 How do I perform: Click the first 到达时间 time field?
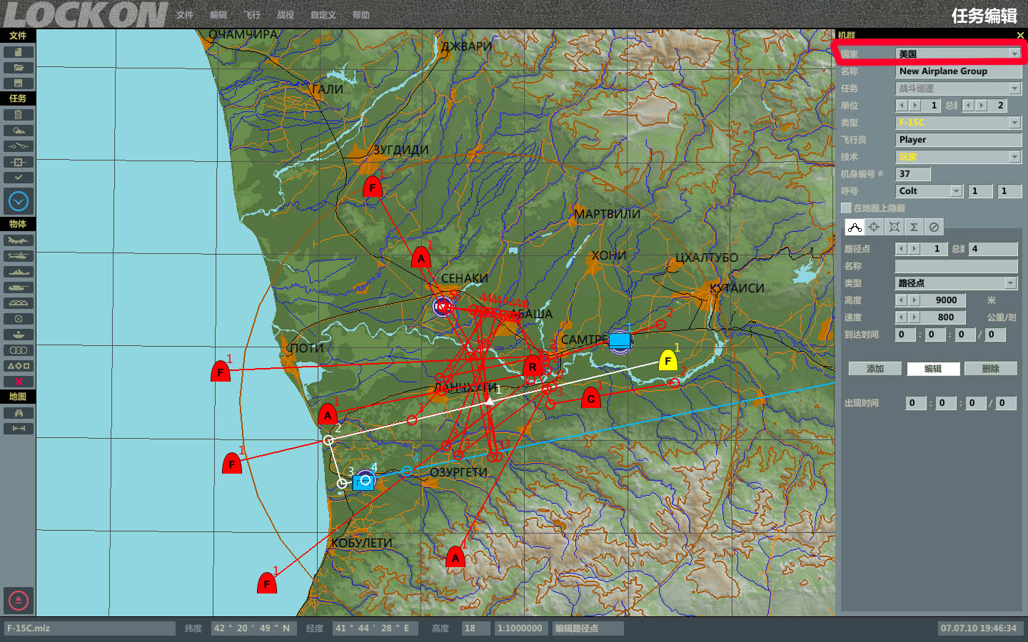(904, 335)
